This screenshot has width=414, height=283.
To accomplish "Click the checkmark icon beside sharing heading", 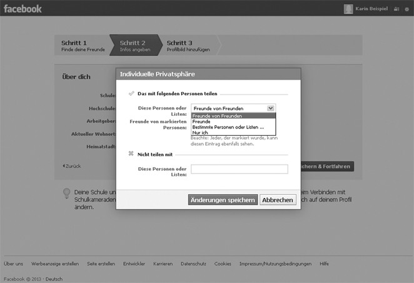I will 131,93.
